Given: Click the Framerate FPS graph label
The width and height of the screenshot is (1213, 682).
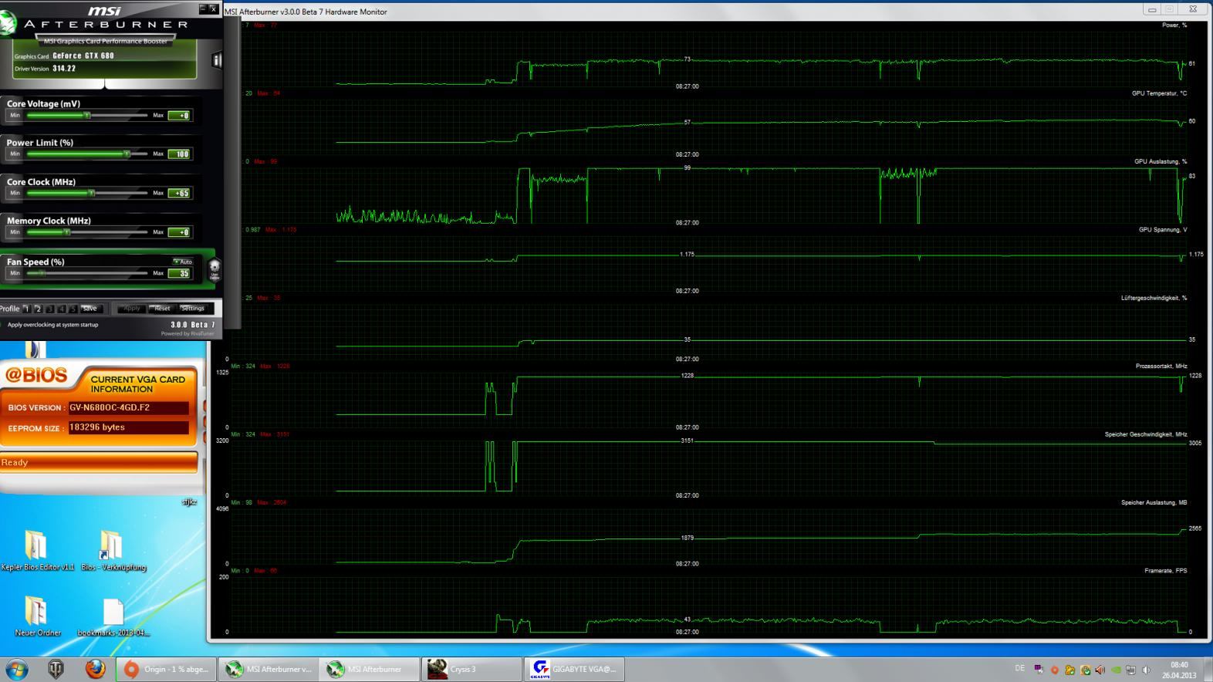Looking at the screenshot, I should [1165, 571].
